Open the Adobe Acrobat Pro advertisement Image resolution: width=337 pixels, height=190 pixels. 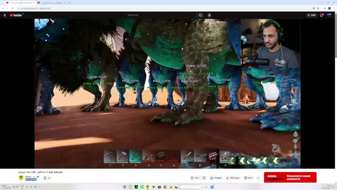[290, 177]
